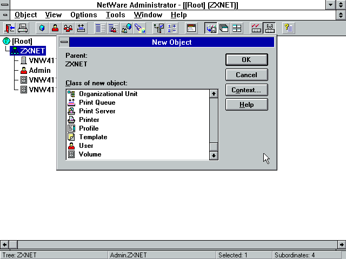Open the Window menu
The image size is (346, 259).
coord(148,15)
